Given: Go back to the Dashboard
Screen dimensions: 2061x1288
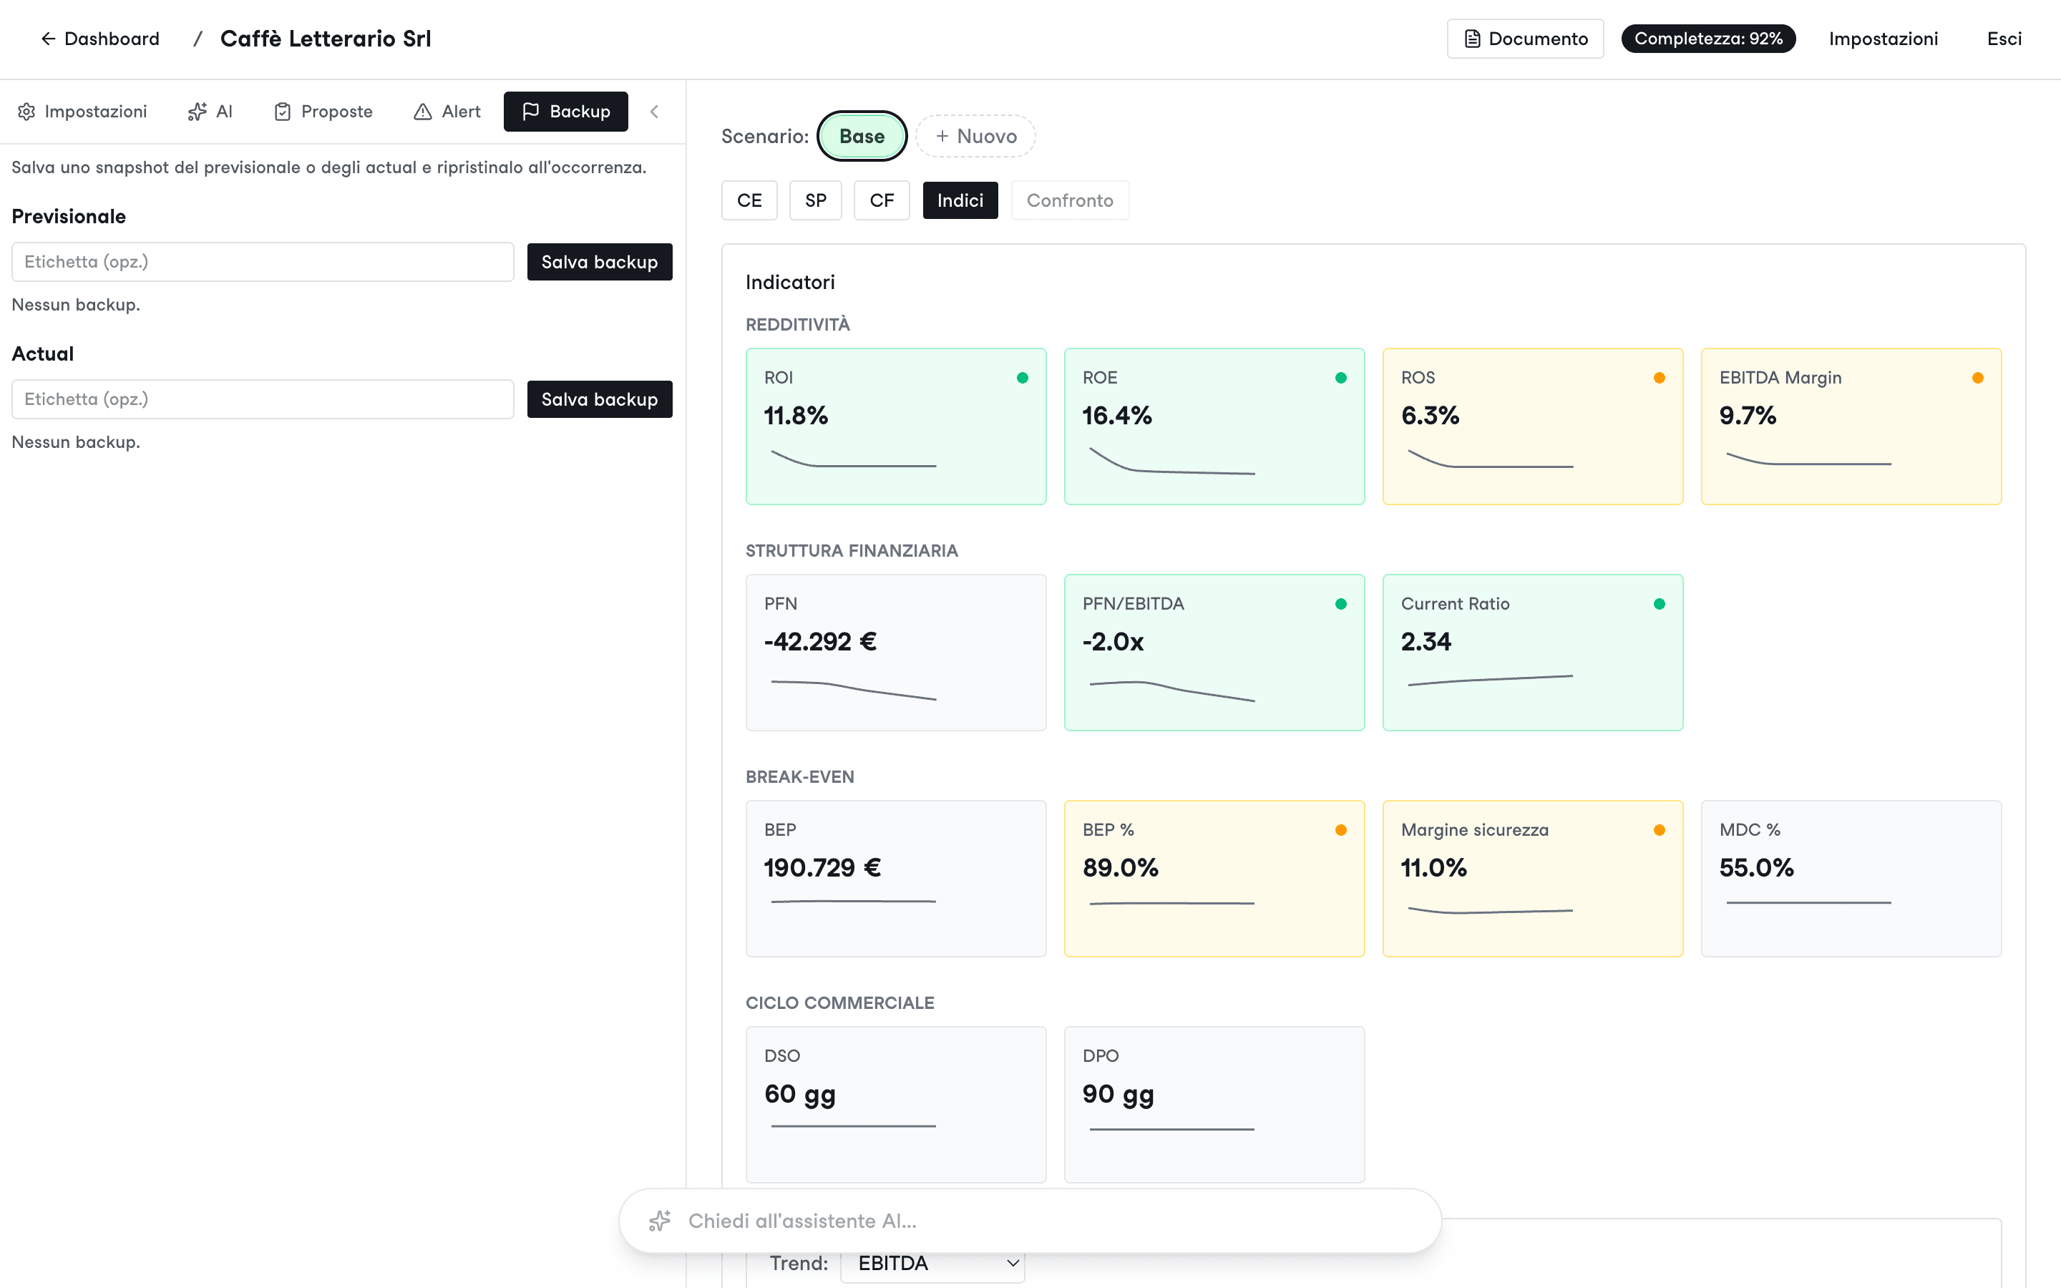Looking at the screenshot, I should (99, 39).
